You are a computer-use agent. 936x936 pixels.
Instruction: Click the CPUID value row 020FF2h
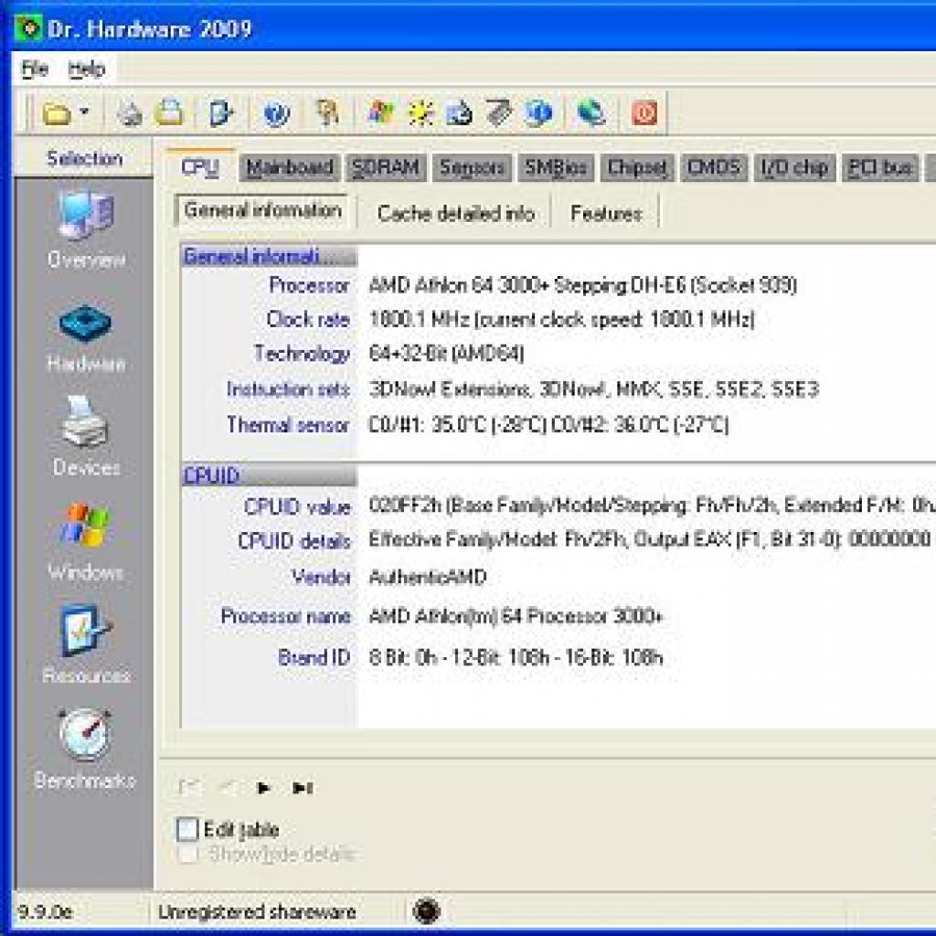click(651, 505)
